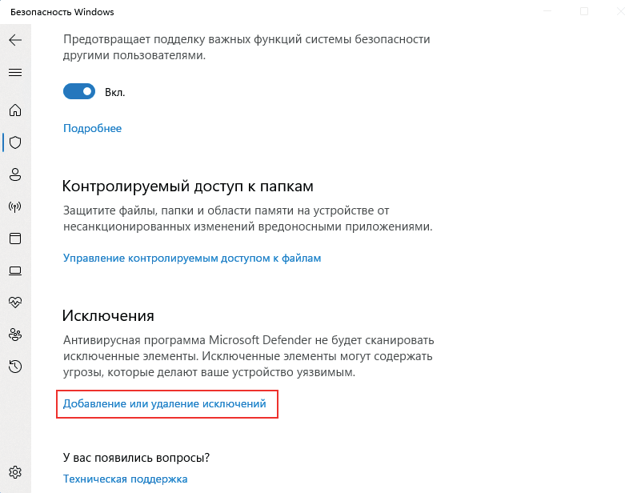Screen dimensions: 625x493
Task: Click "Добавление или удаление исключений"
Action: [x=164, y=404]
